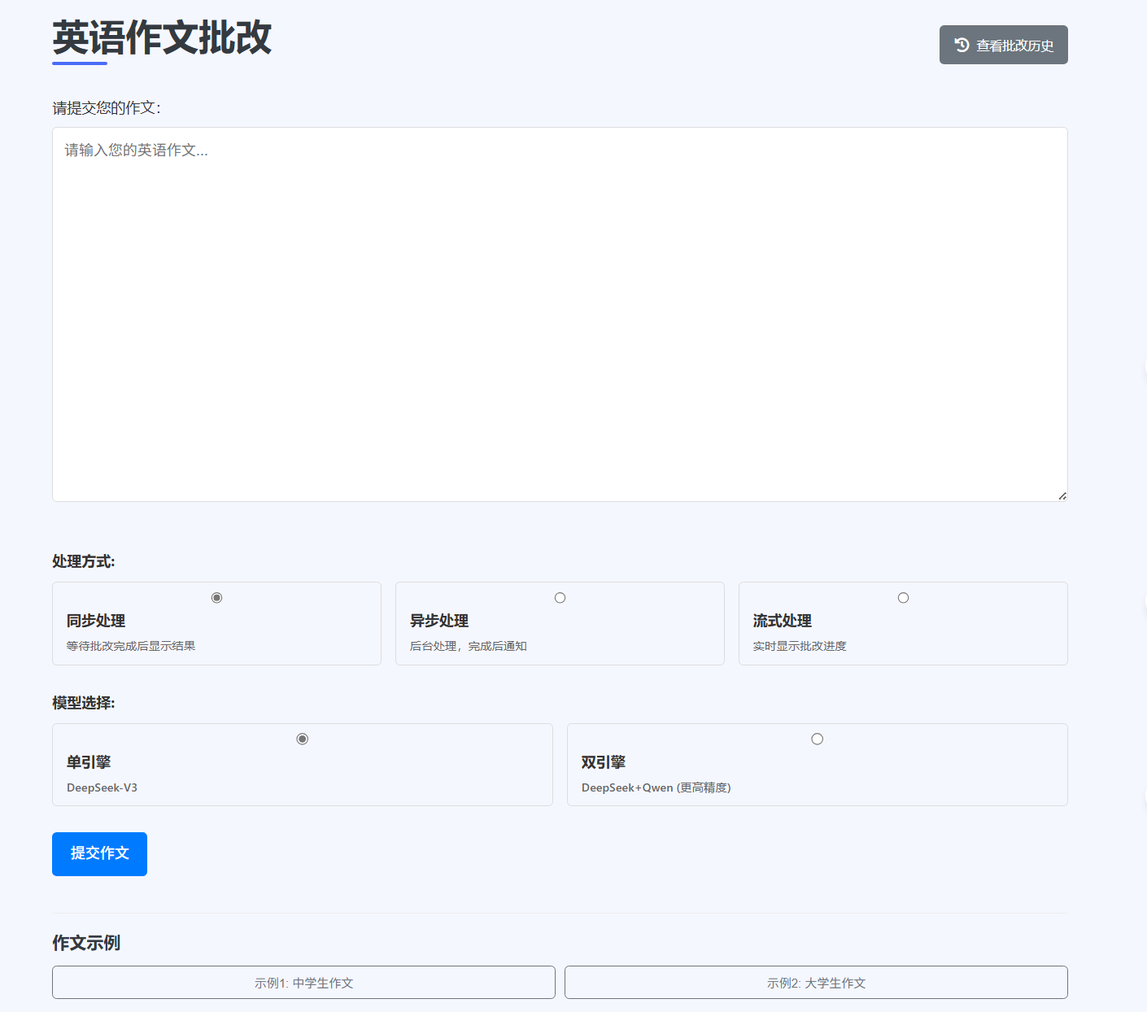Screen dimensions: 1147x1012
Task: Load 示例2 college student essay
Action: point(817,982)
